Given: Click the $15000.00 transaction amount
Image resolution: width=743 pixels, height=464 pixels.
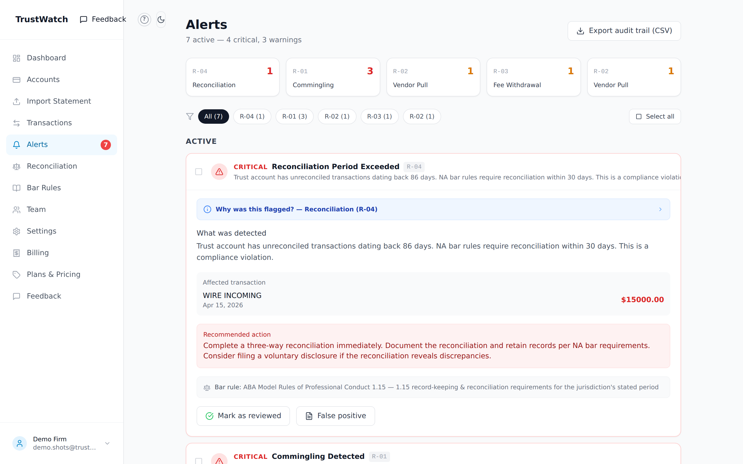Looking at the screenshot, I should [x=642, y=300].
